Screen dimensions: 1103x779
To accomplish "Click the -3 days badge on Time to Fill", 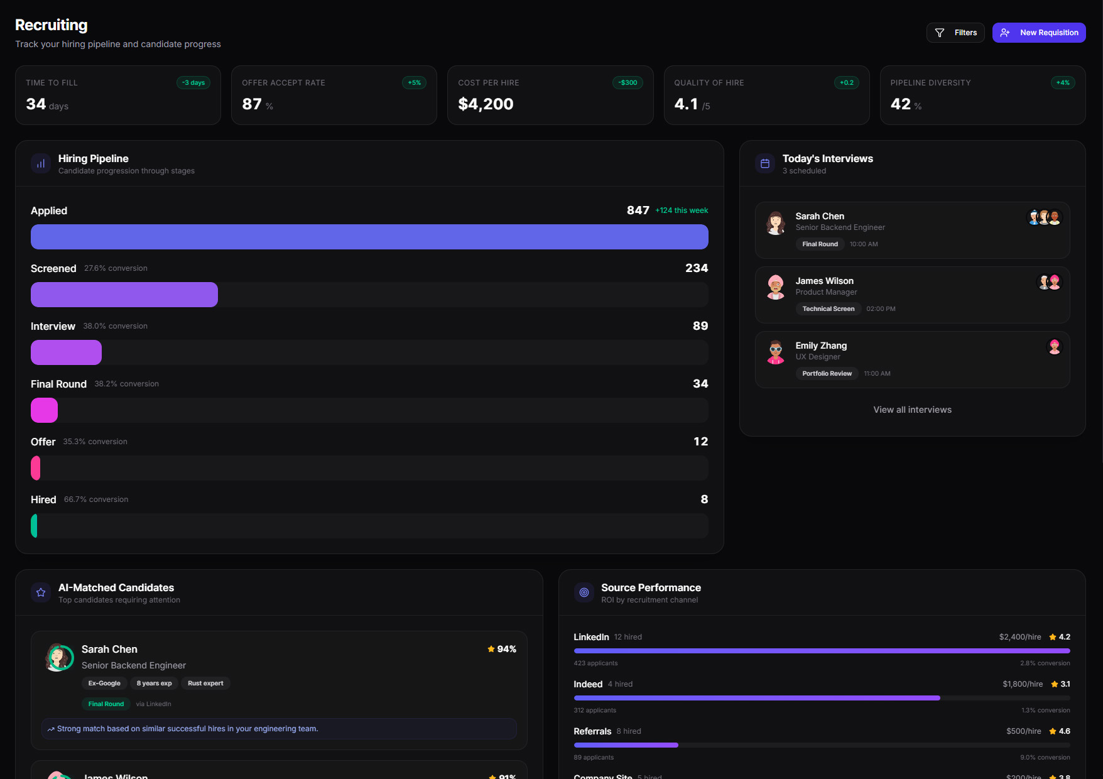I will 193,82.
